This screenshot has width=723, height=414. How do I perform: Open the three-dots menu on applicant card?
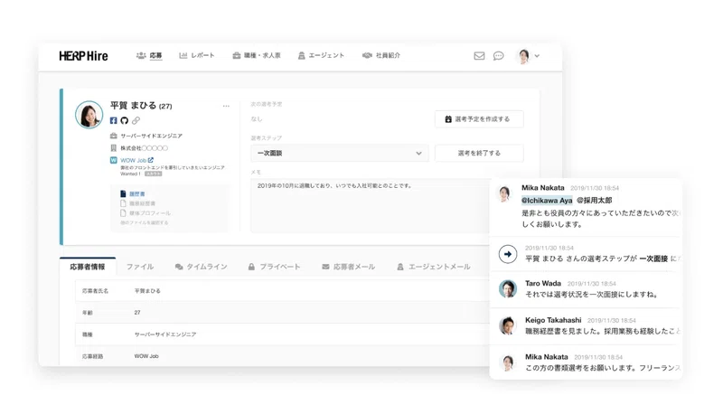[226, 106]
